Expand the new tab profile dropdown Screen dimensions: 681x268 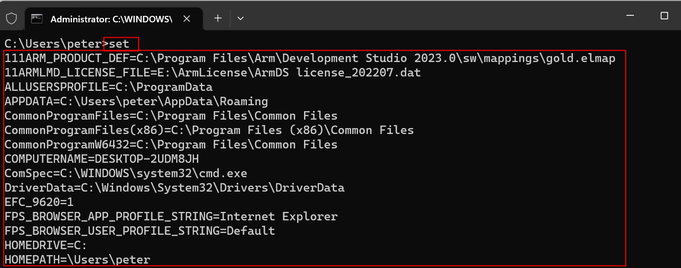241,18
